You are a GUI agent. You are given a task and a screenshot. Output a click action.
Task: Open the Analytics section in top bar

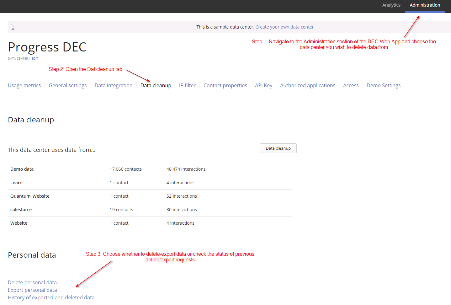pyautogui.click(x=391, y=5)
